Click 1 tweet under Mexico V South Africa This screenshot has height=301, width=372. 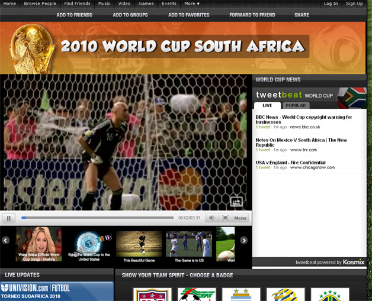tap(262, 150)
